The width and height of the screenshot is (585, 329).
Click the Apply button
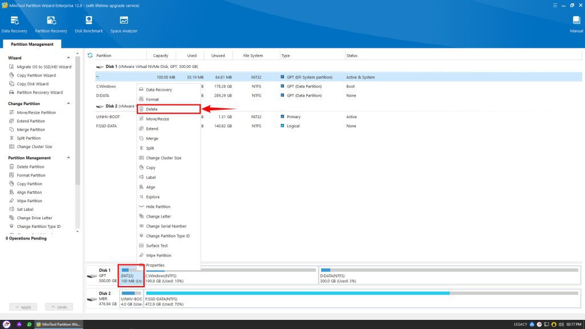23,307
